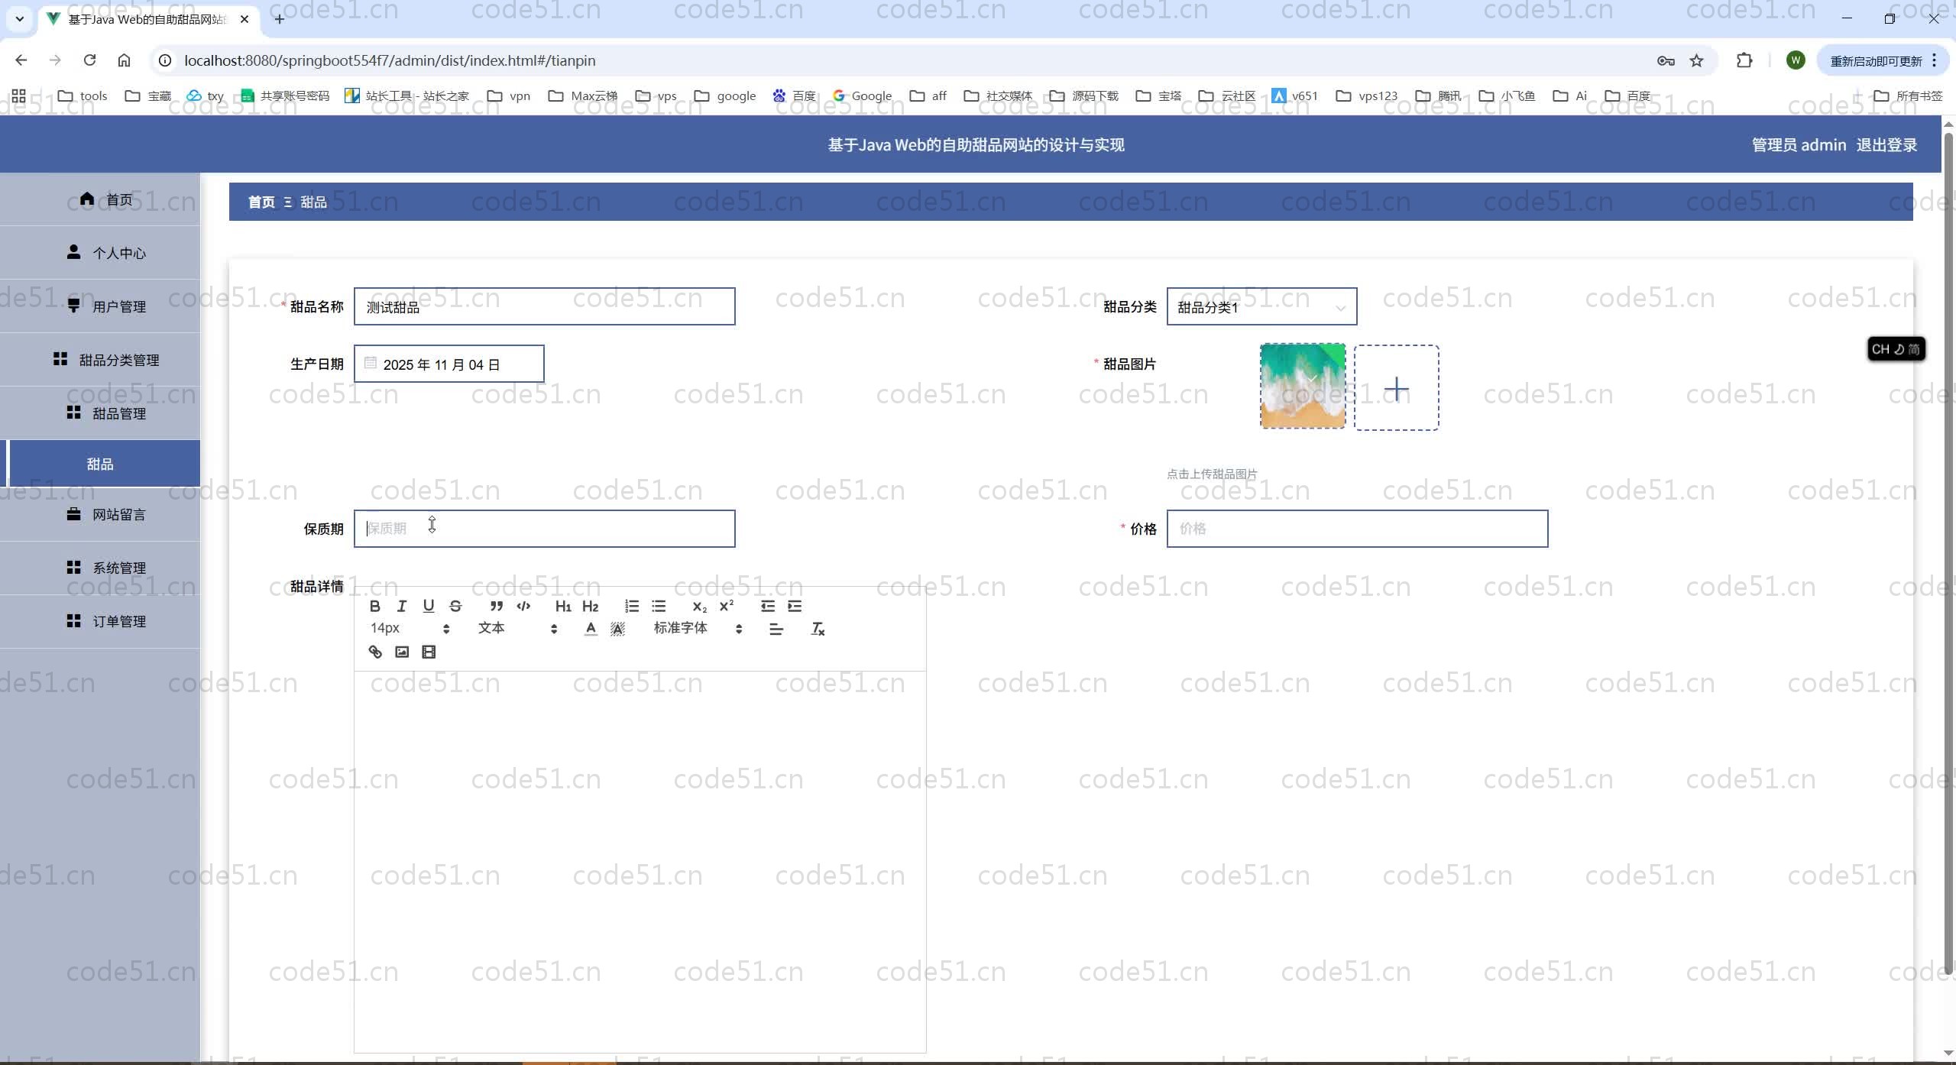Toggle bold formatting in the editor

point(374,606)
